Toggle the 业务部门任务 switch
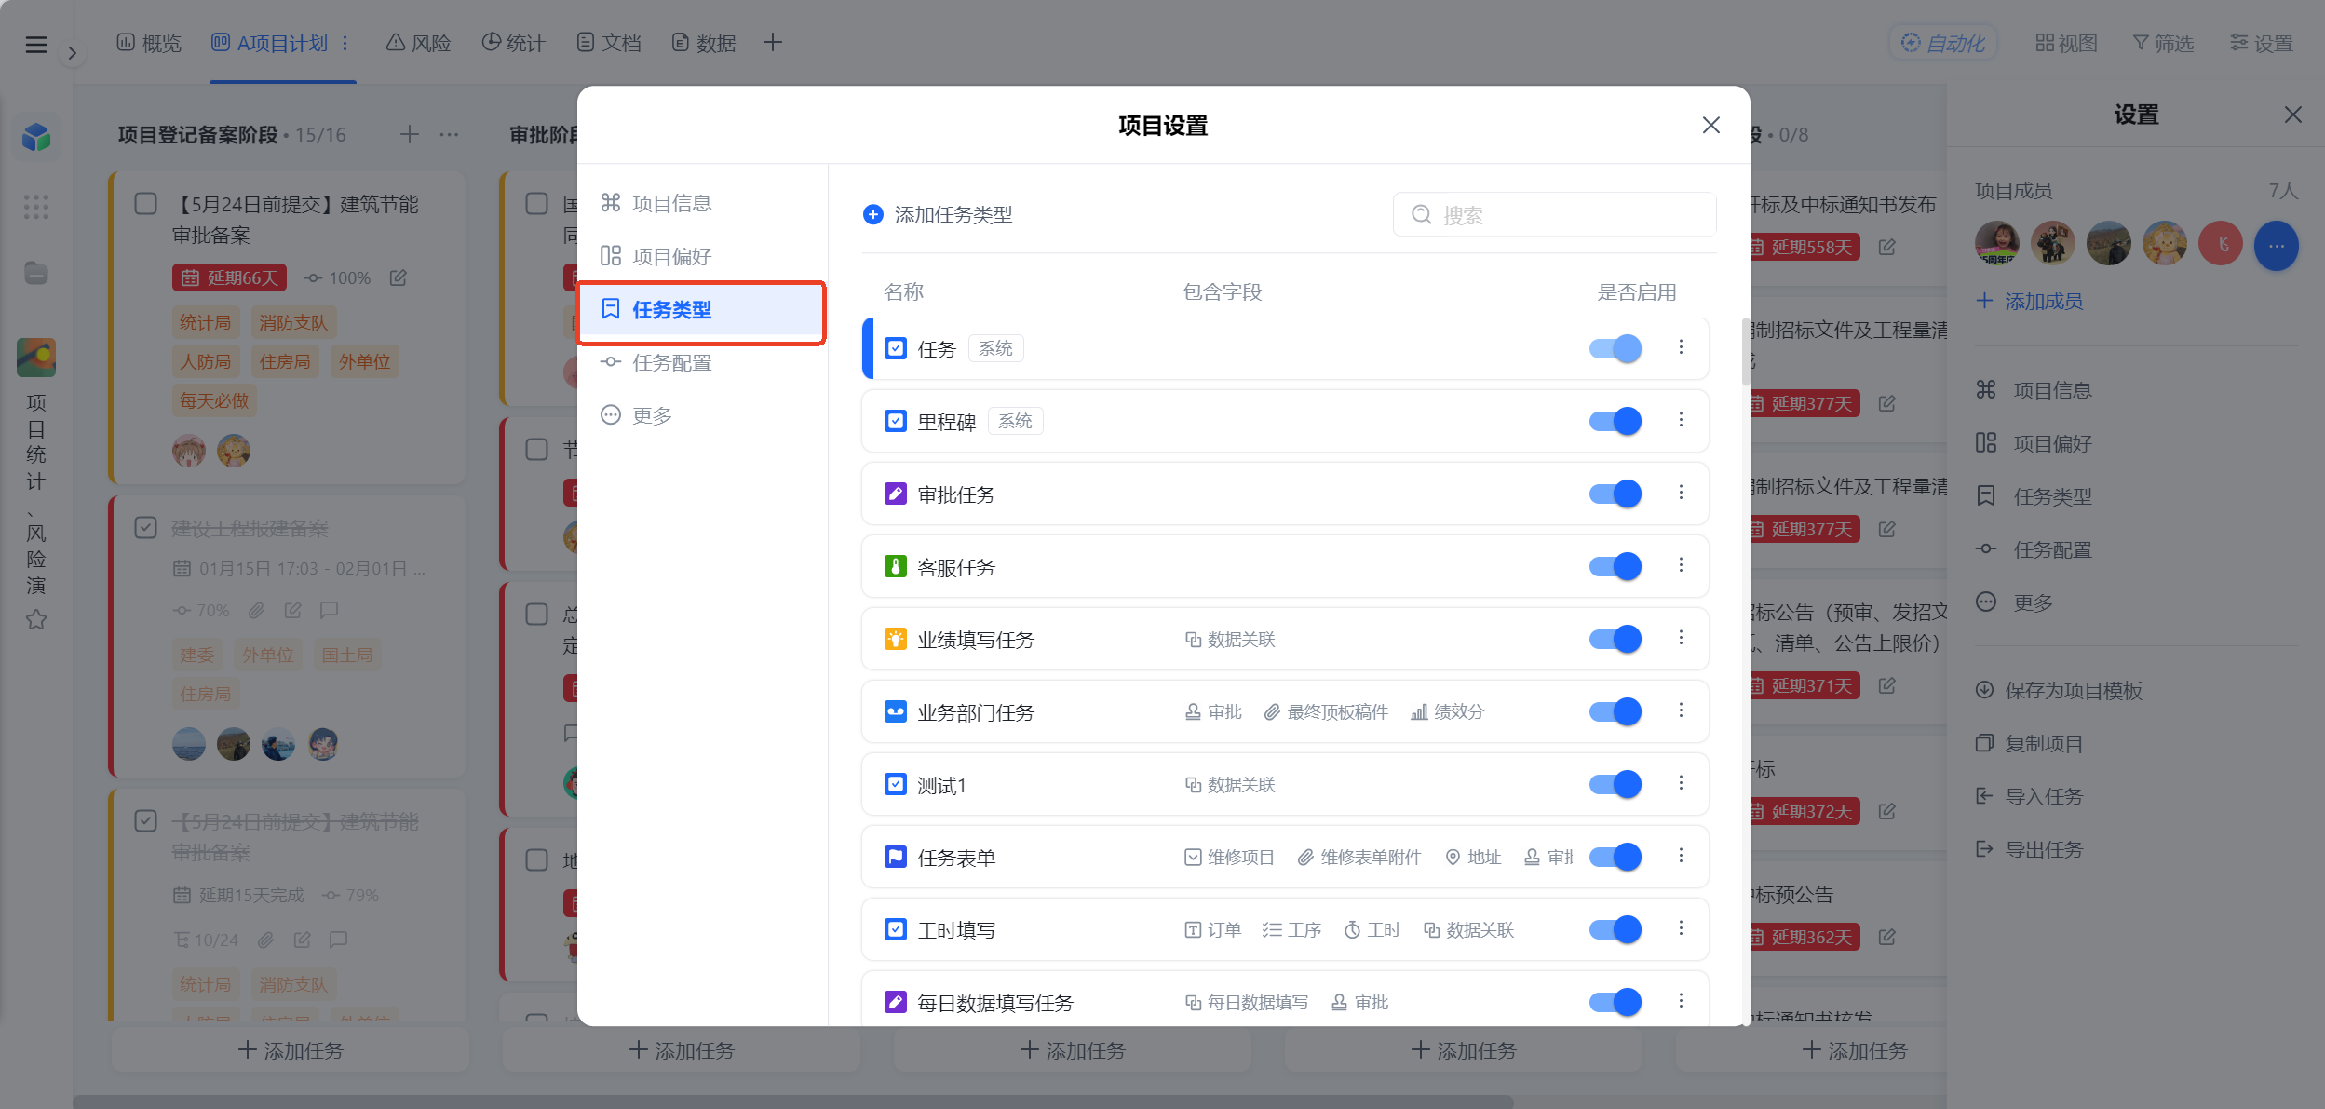This screenshot has width=2325, height=1109. coord(1615,711)
